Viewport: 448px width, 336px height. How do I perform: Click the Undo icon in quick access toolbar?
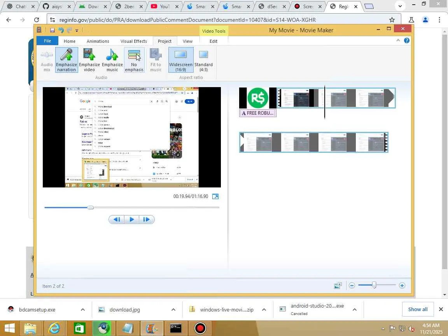tap(61, 30)
